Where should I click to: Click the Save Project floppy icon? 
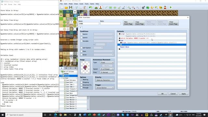(71, 7)
